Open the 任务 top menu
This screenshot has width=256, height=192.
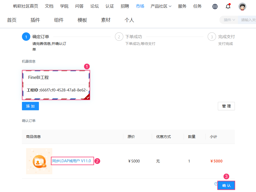click(x=197, y=6)
